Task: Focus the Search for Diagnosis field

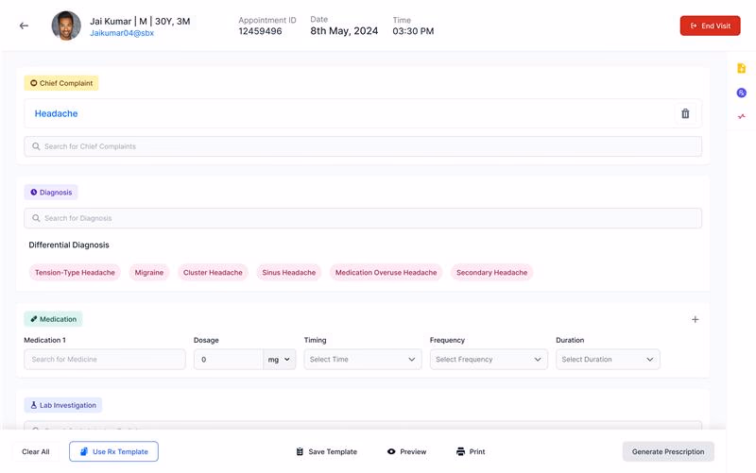Action: 363,218
